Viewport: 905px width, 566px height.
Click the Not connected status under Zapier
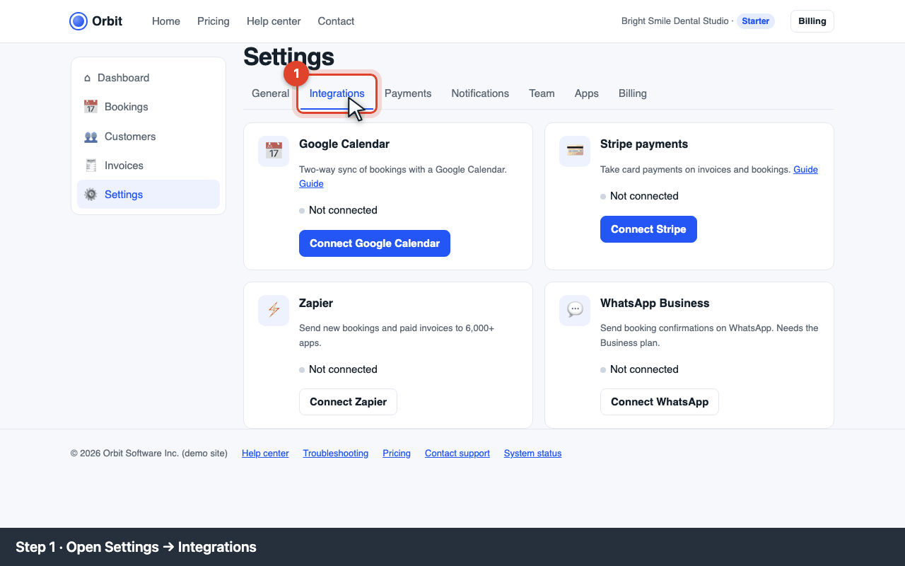click(x=338, y=369)
